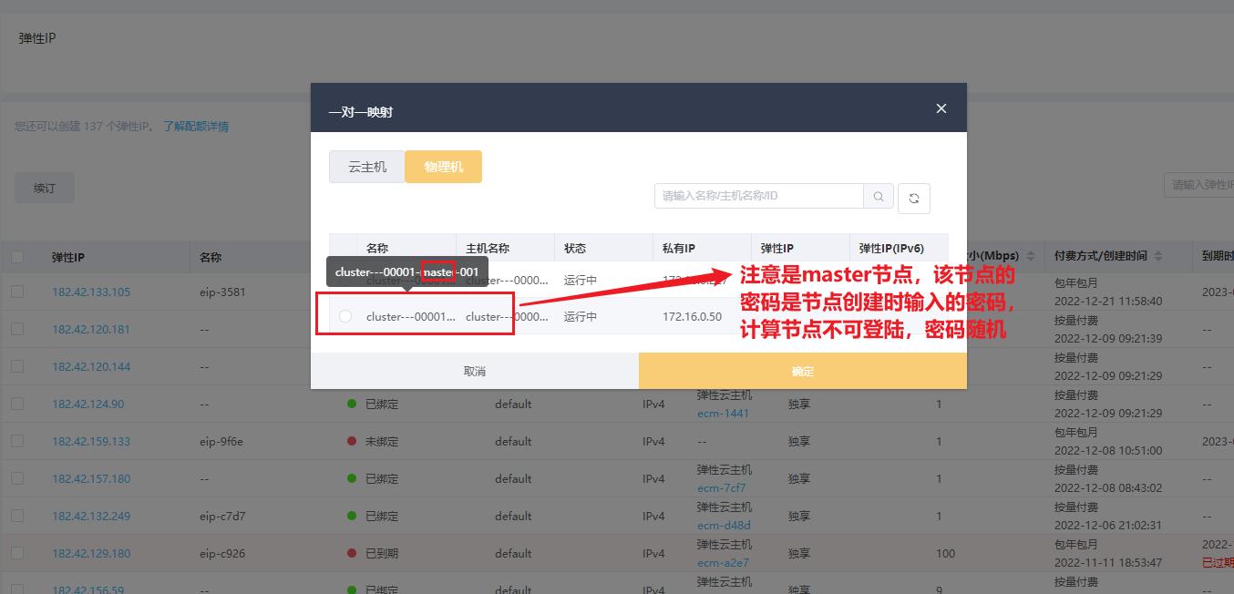Viewport: 1234px width, 594px height.
Task: Click the refresh icon beside search box
Action: tap(913, 199)
